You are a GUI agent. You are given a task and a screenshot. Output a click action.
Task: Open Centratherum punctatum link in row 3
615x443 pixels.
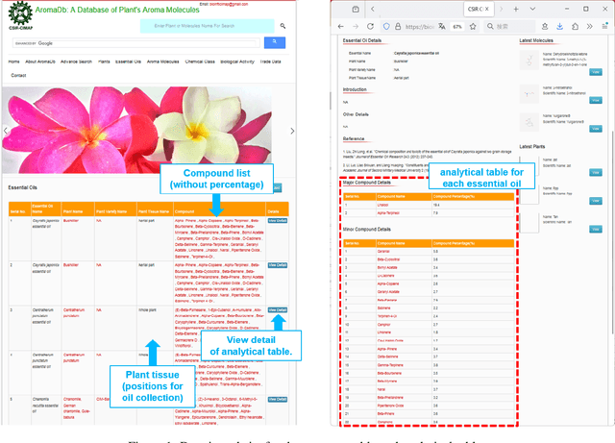pos(74,312)
